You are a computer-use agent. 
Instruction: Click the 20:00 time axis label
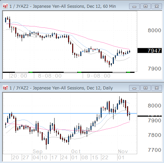click(19, 76)
